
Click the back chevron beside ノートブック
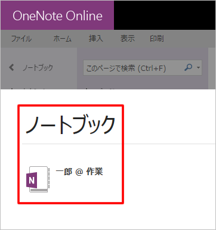tap(11, 67)
